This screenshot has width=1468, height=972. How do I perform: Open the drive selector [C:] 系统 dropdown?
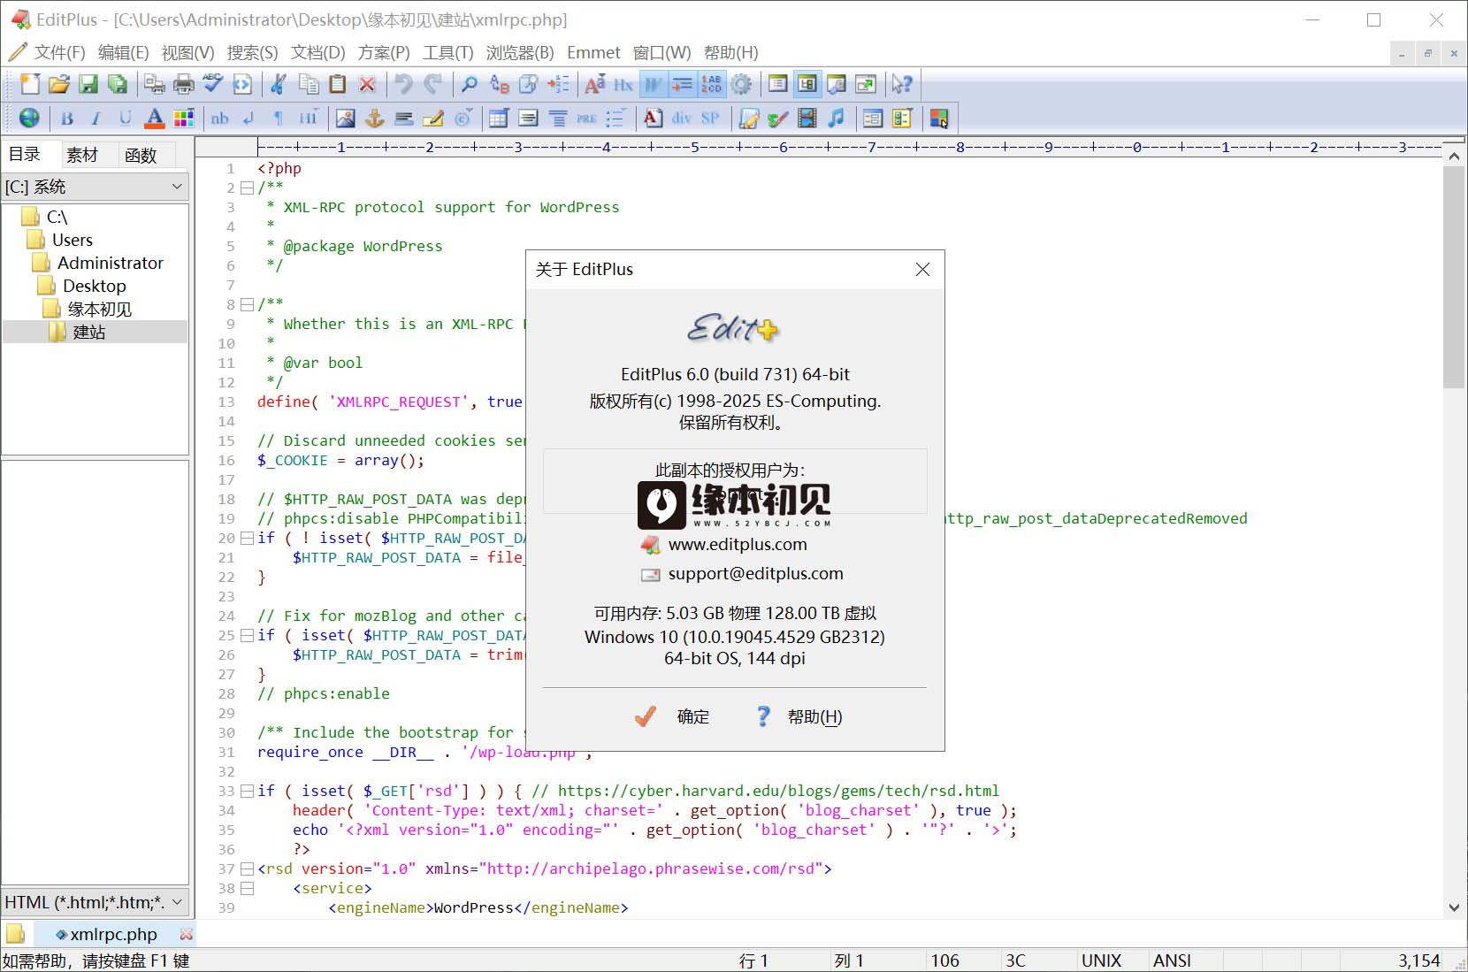click(95, 187)
